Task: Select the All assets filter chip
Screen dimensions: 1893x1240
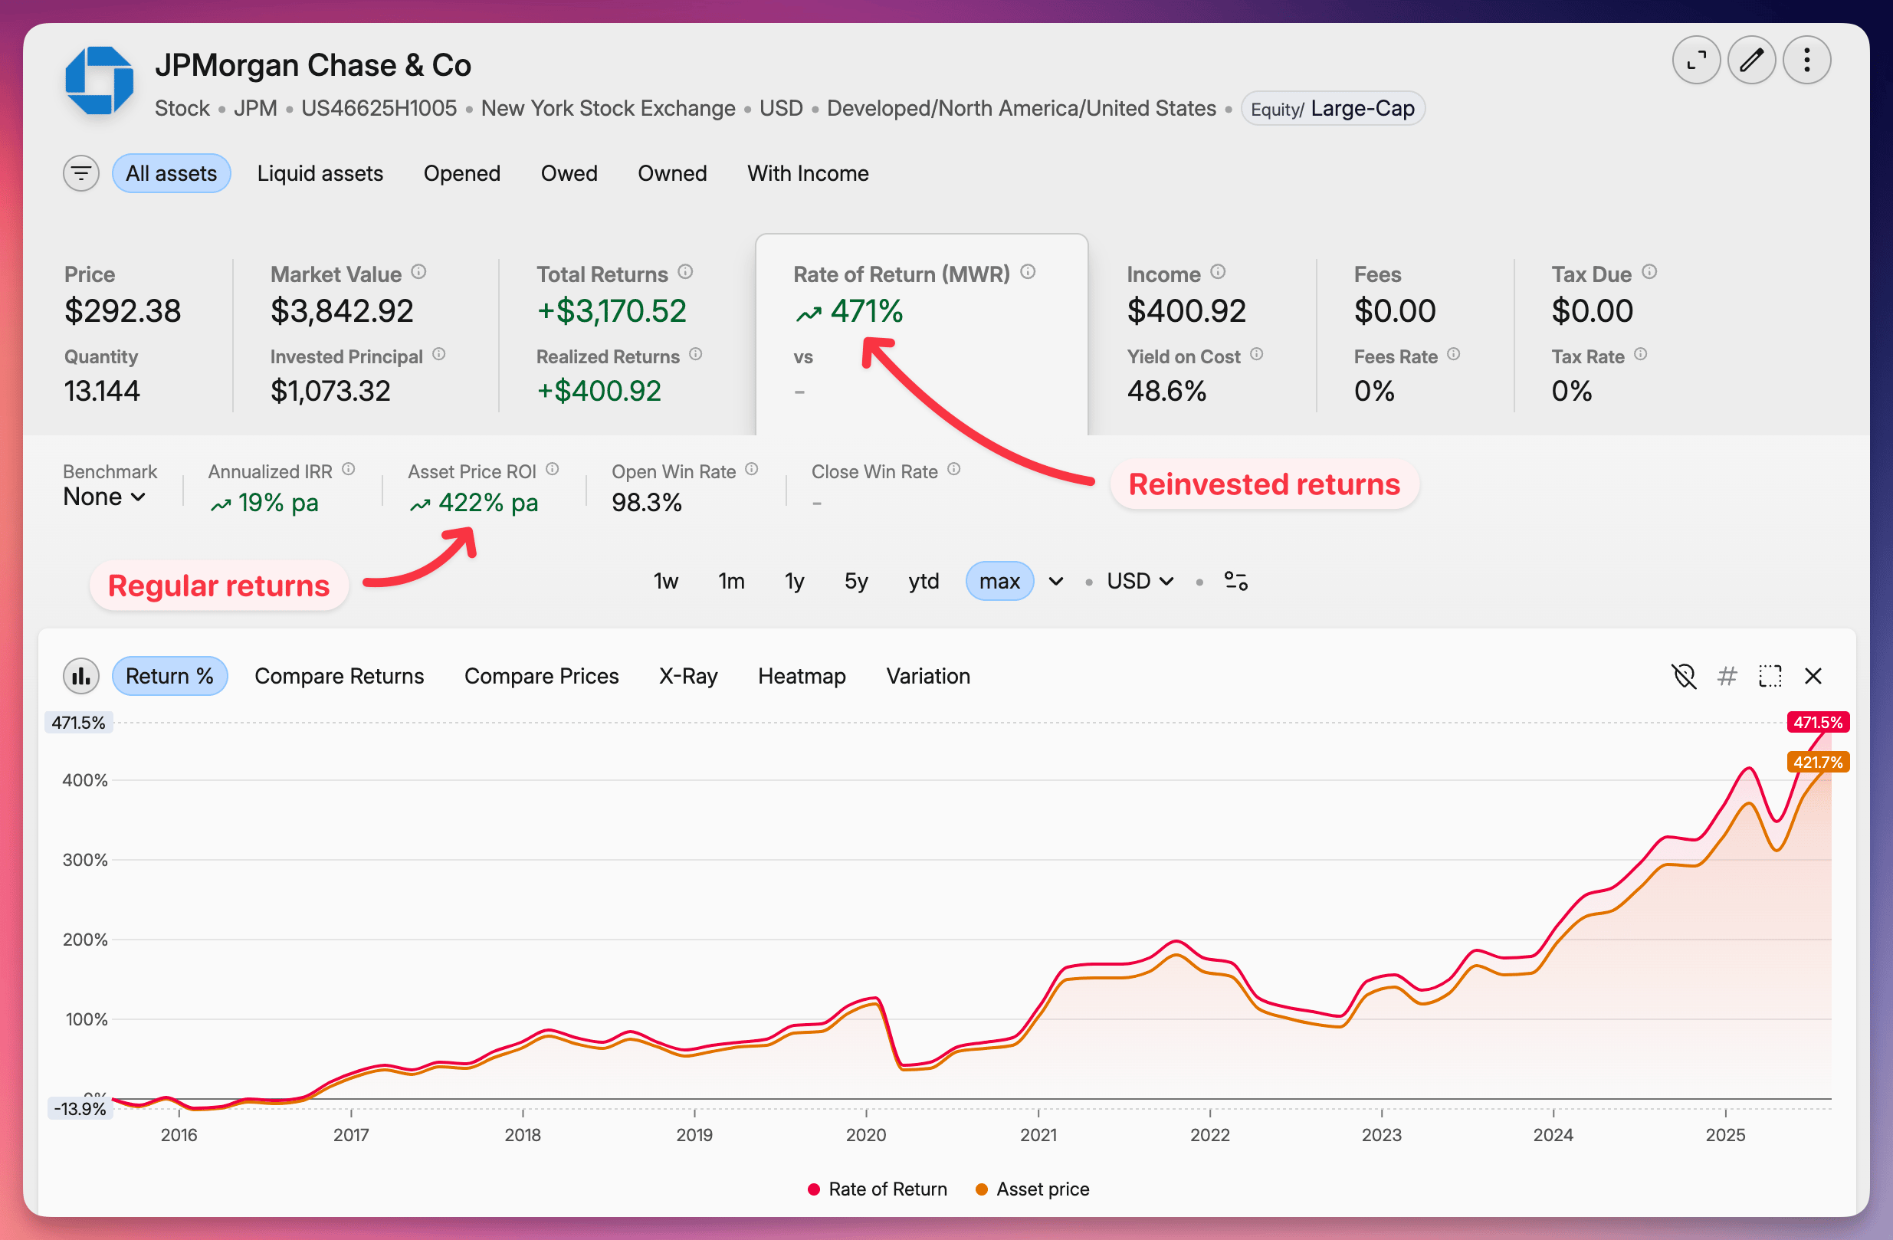Action: coord(171,173)
